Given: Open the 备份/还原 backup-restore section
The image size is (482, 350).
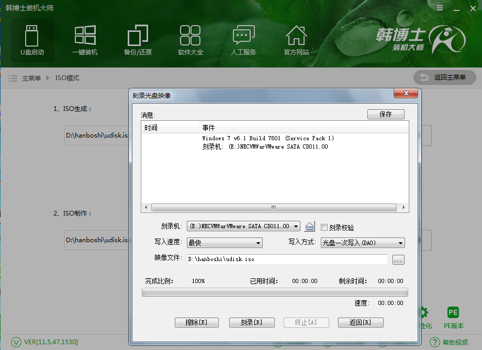Looking at the screenshot, I should pos(137,40).
